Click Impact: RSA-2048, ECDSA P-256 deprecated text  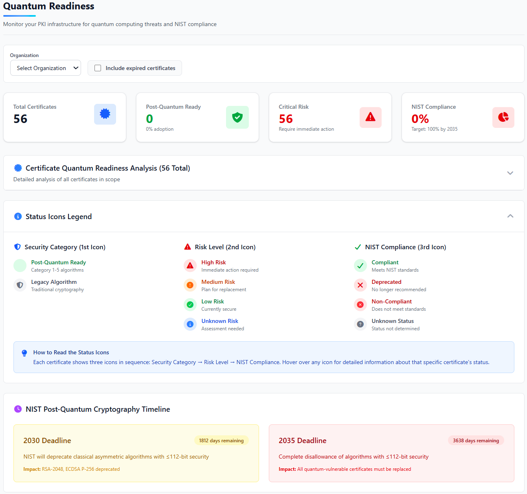[72, 469]
